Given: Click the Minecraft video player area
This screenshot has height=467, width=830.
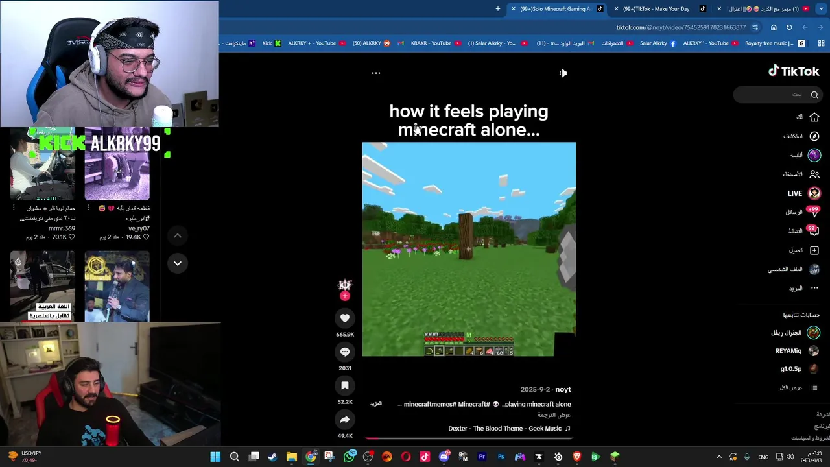Looking at the screenshot, I should [x=469, y=249].
